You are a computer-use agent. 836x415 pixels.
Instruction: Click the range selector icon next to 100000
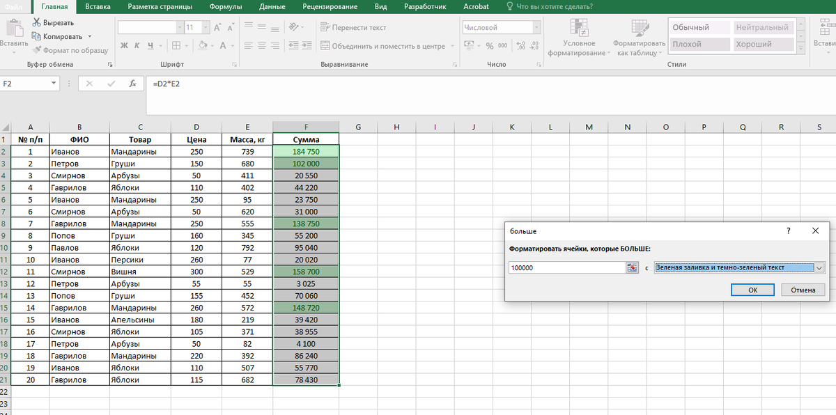click(632, 267)
